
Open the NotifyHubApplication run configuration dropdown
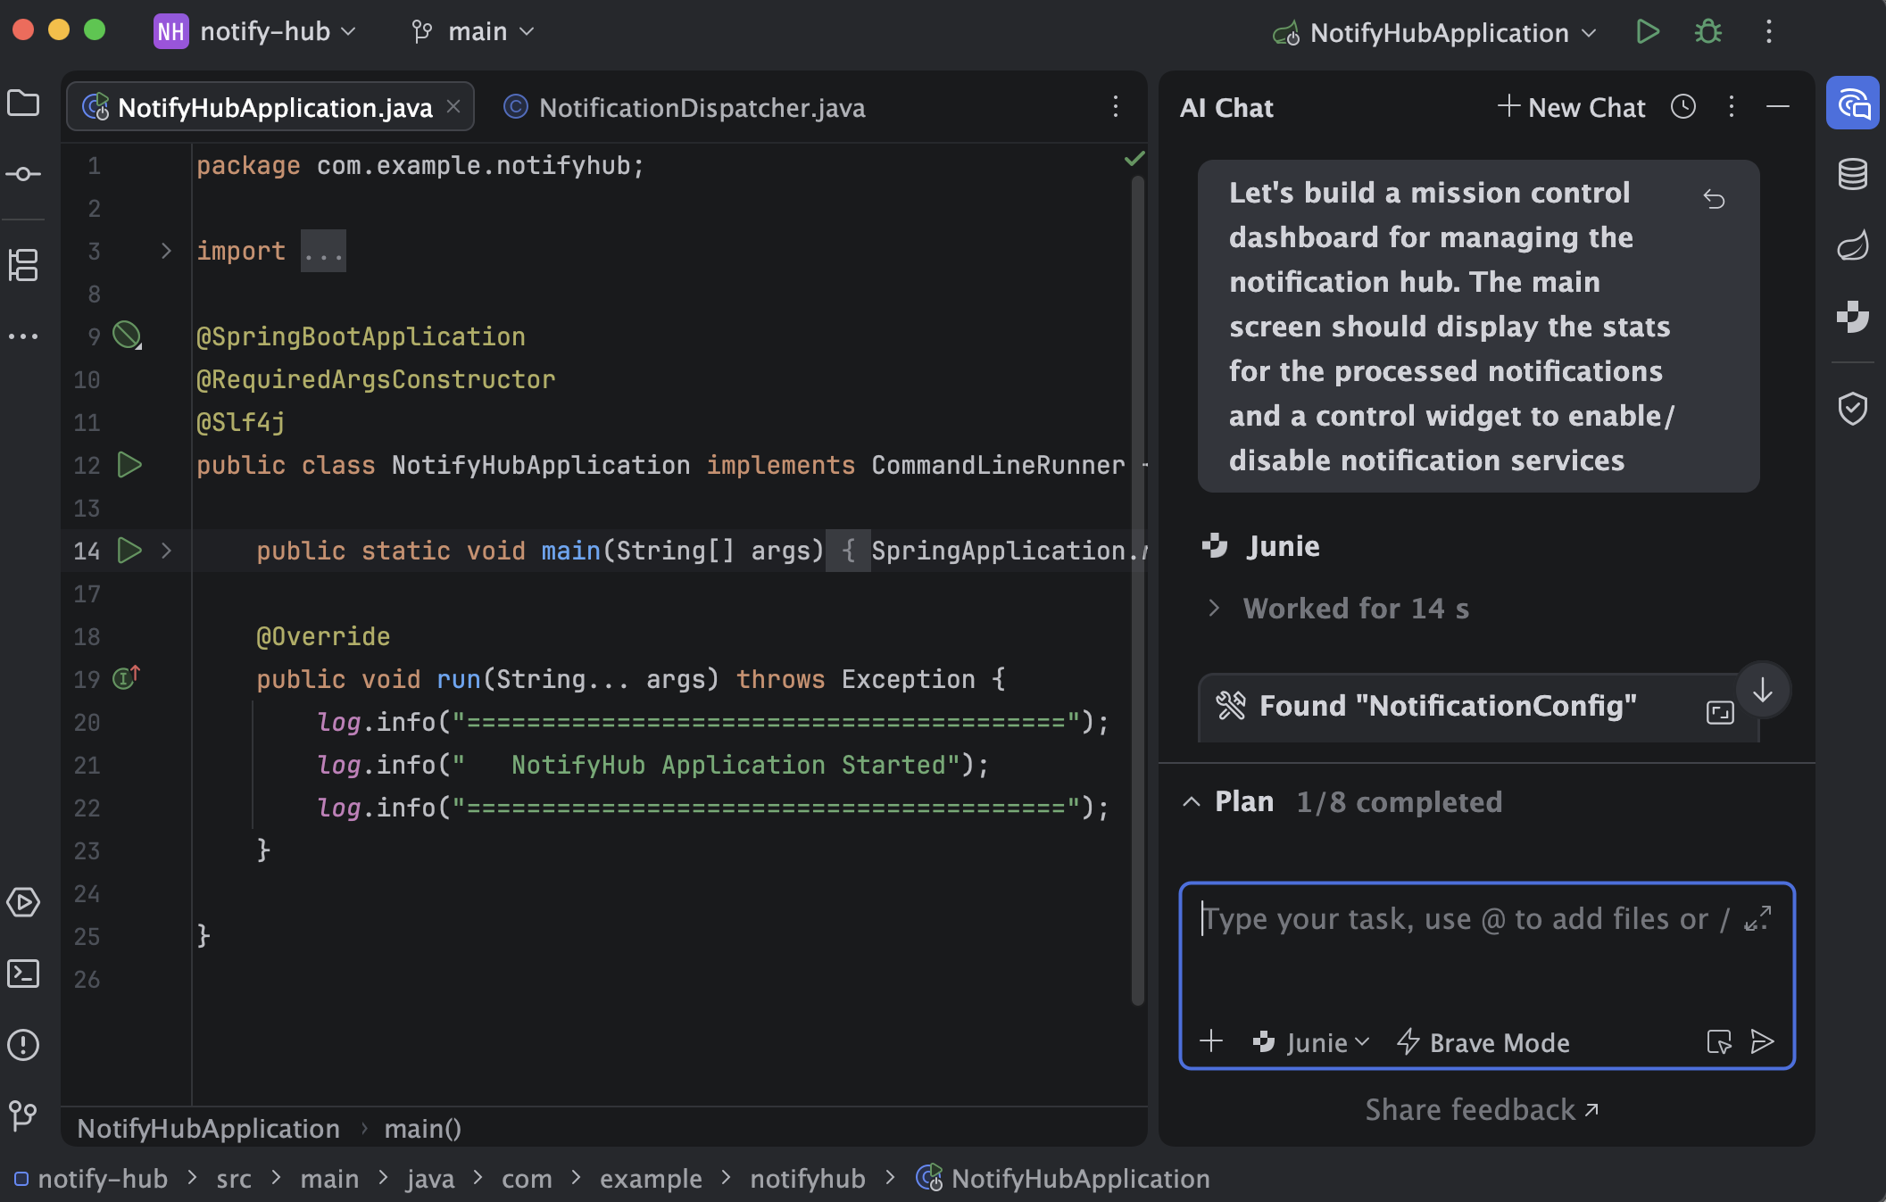(x=1435, y=33)
